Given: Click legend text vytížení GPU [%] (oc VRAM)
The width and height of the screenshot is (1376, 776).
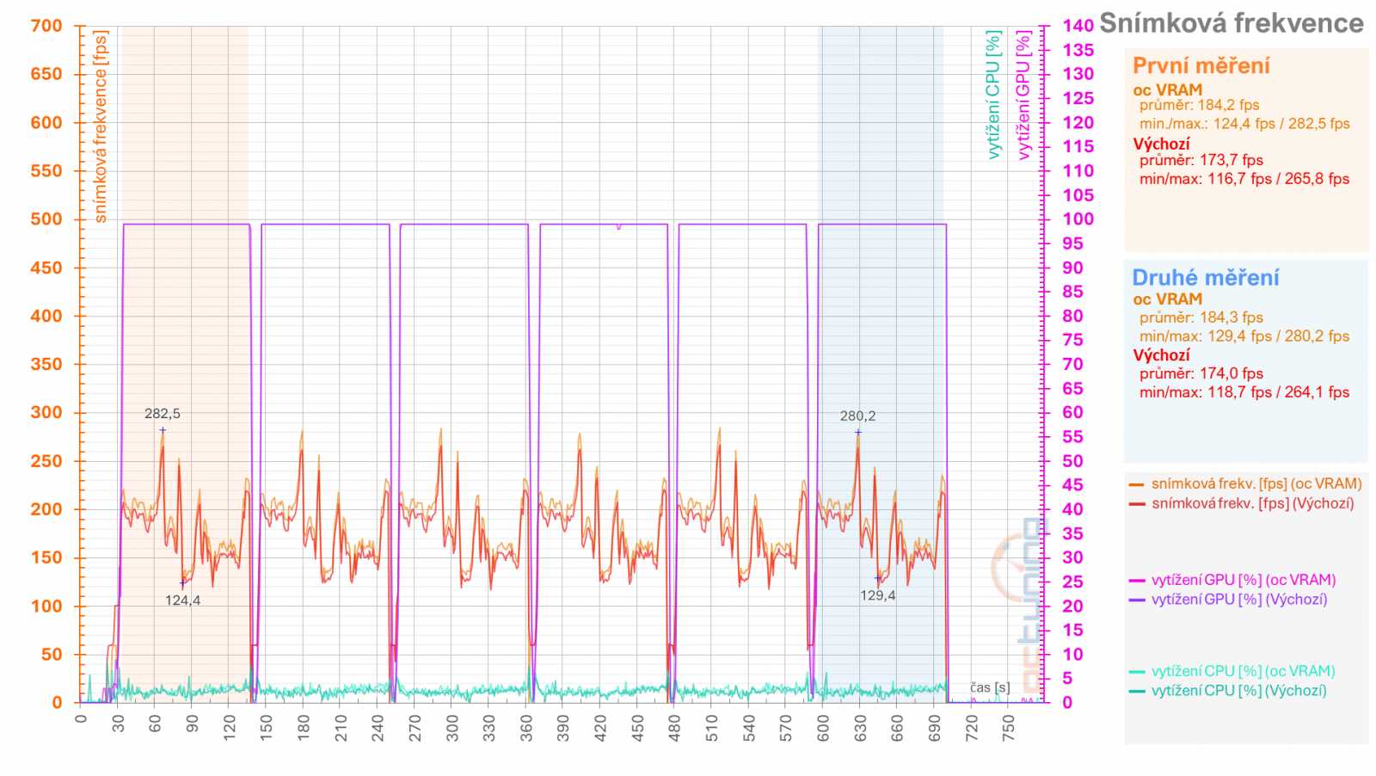Looking at the screenshot, I should (1244, 580).
